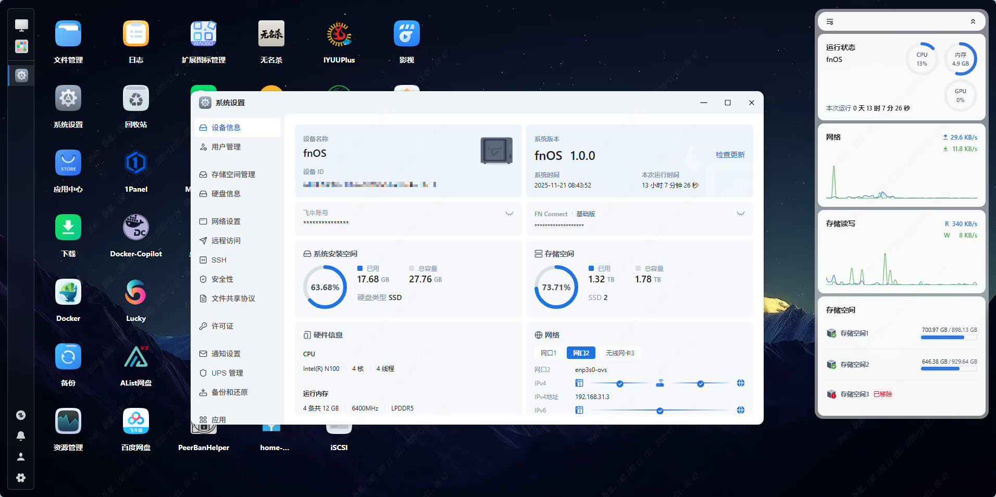Click the NAS device image thumbnail

496,151
